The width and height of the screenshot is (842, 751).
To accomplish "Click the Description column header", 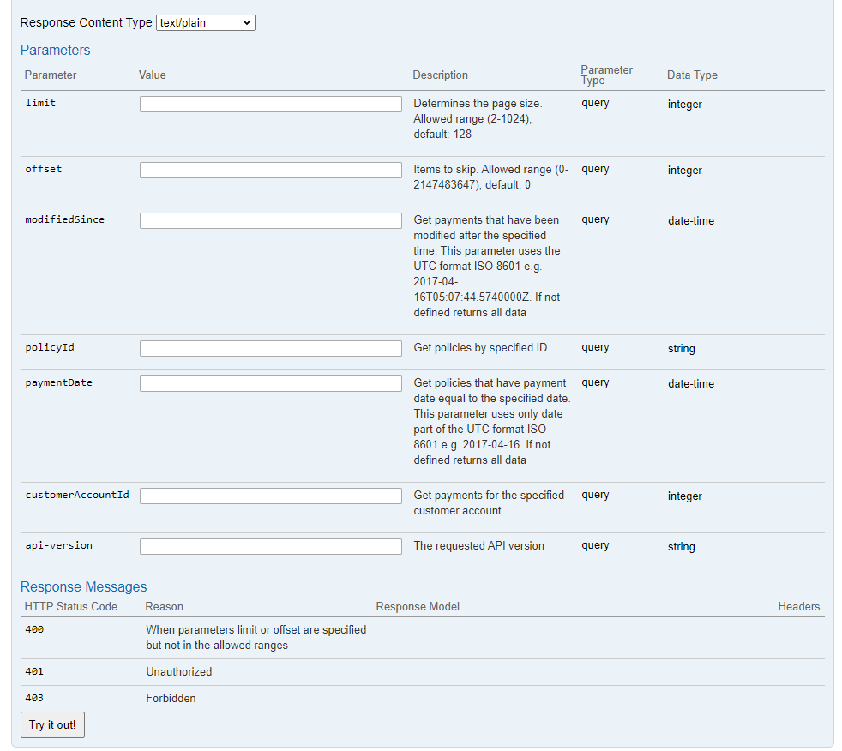I will coord(440,75).
